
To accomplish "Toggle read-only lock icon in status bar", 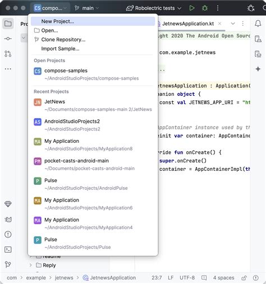I will click(x=244, y=278).
